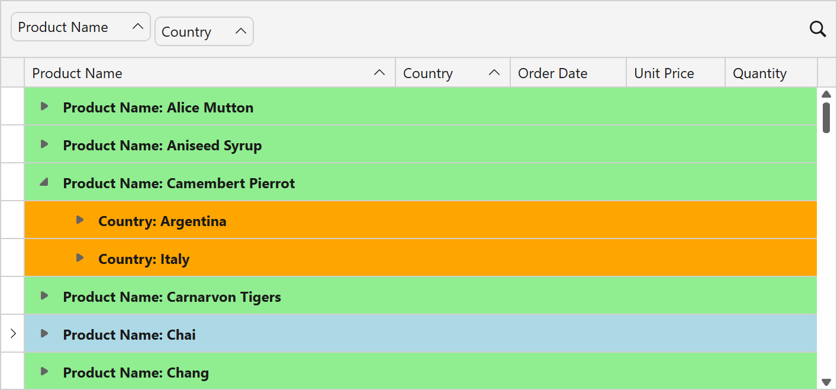This screenshot has width=837, height=390.
Task: Expand the Chai product group
Action: point(44,334)
